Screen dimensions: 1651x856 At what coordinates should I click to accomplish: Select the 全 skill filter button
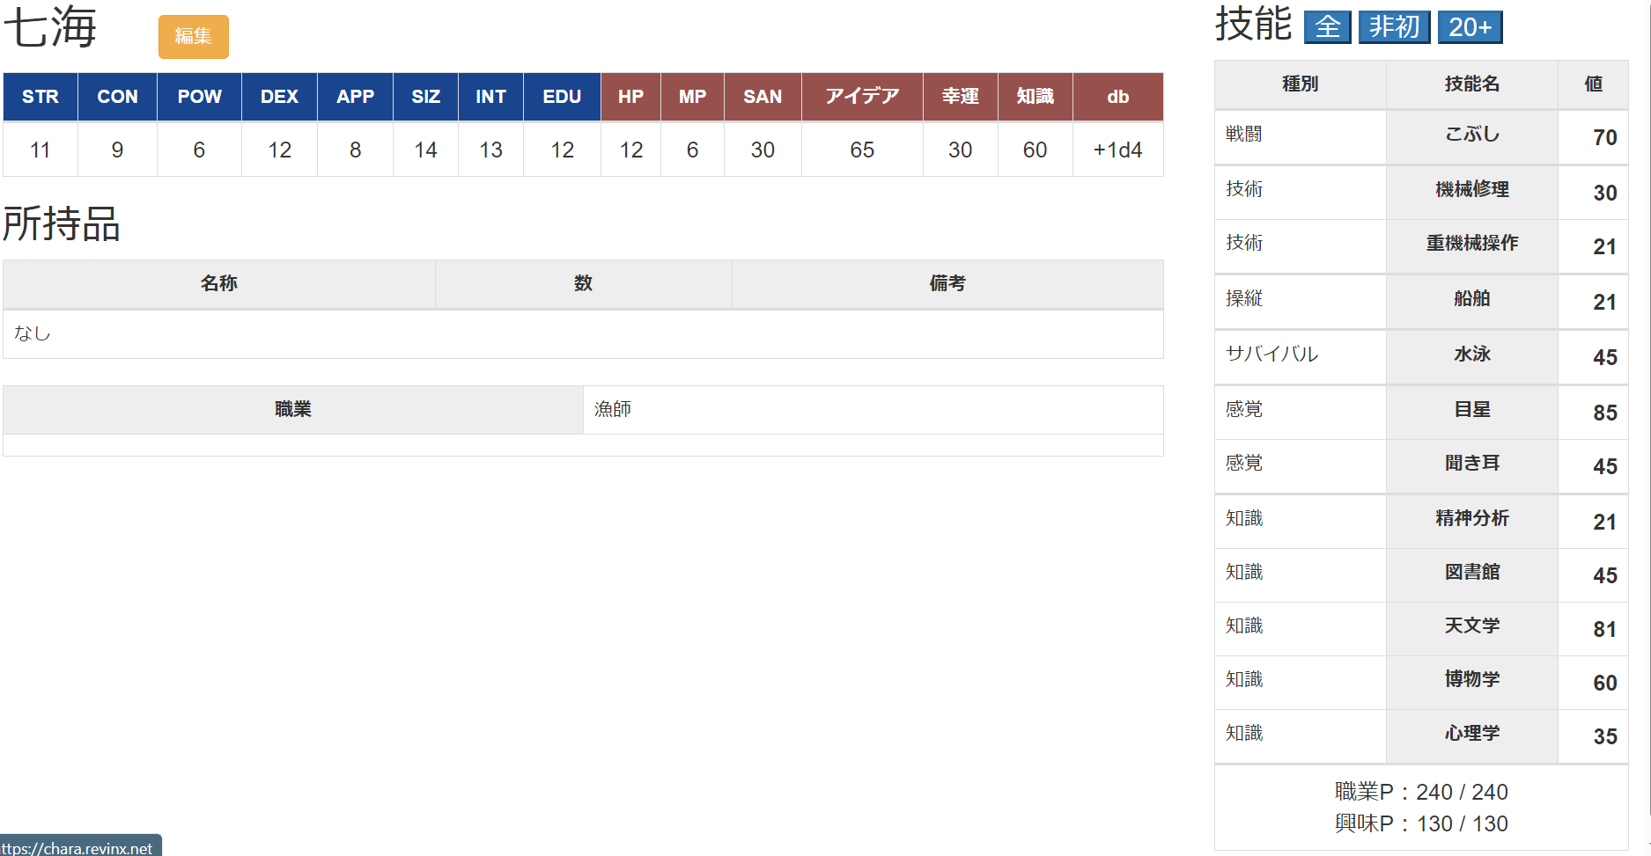[1327, 27]
